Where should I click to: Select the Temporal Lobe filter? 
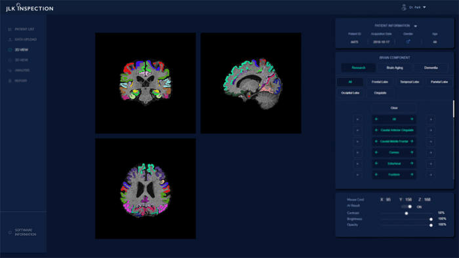coord(410,82)
